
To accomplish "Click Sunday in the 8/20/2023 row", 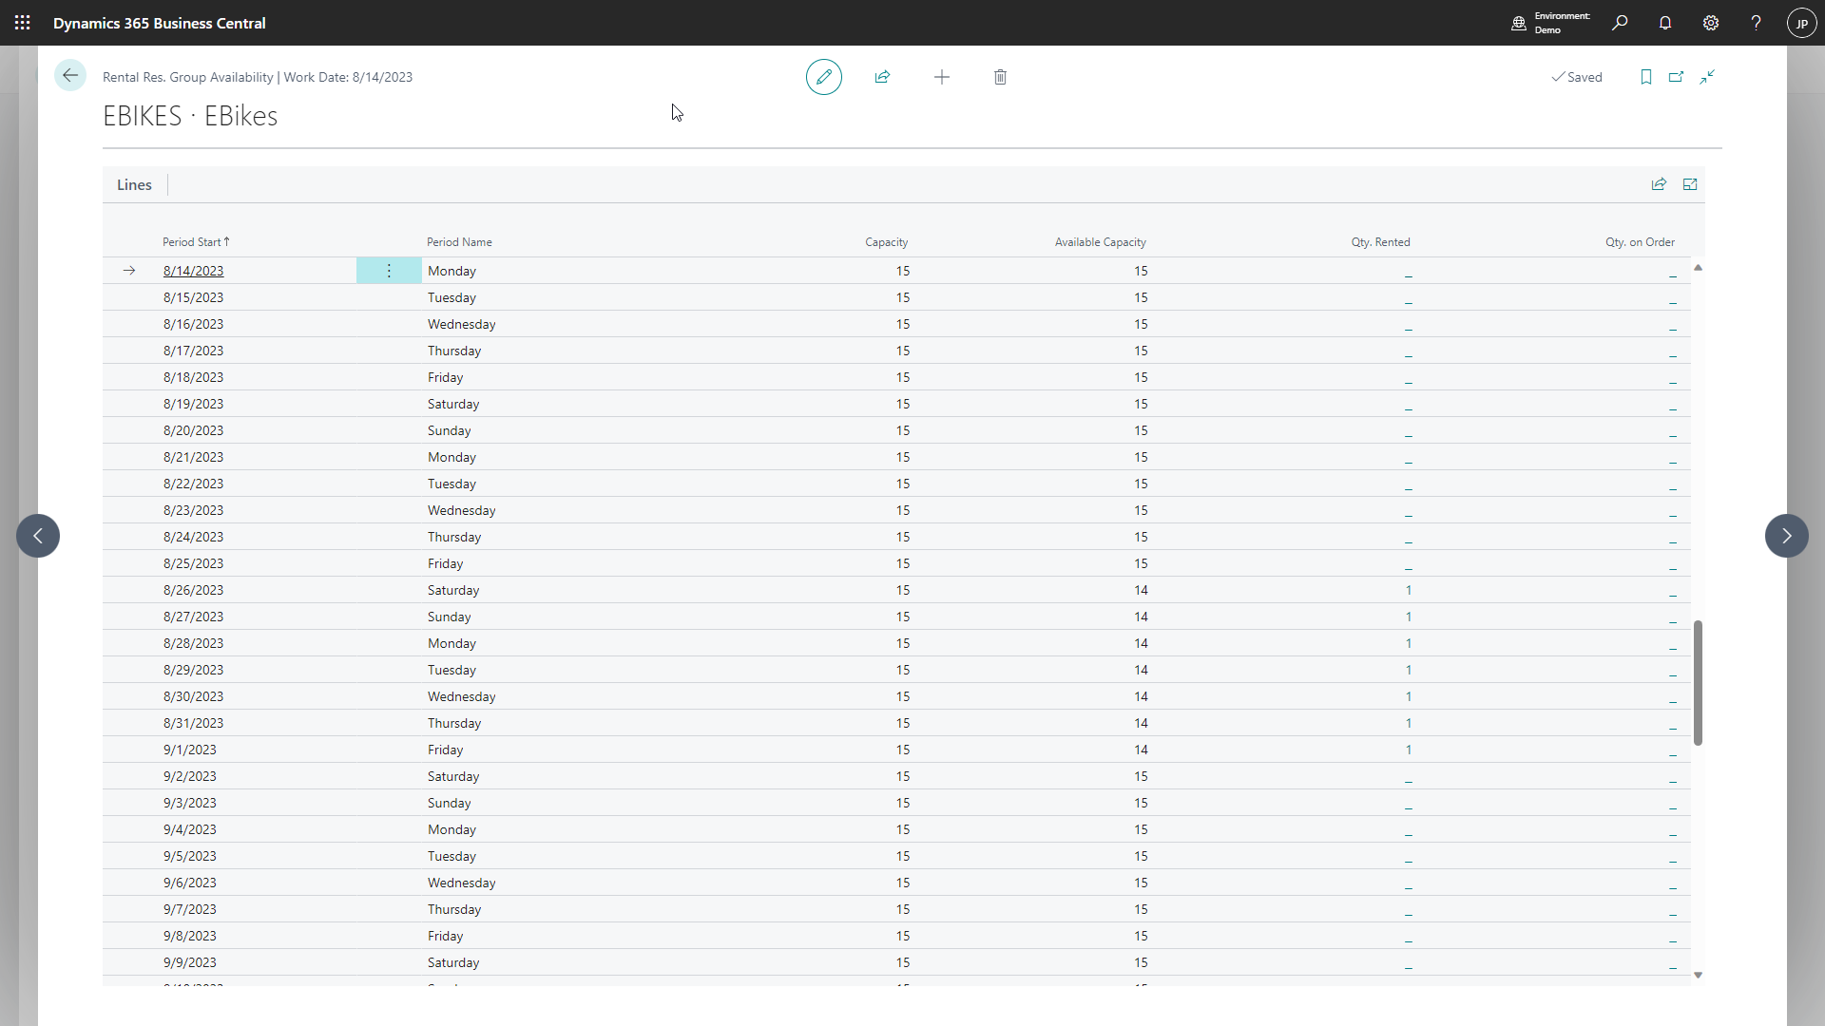I will 449,430.
